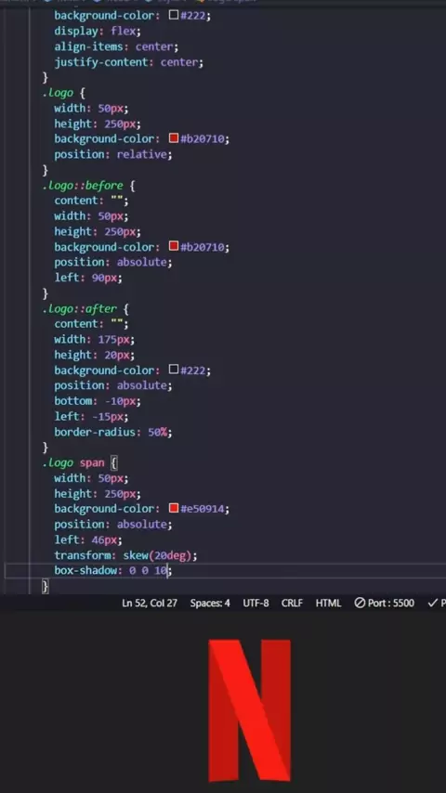This screenshot has height=793, width=446.
Task: Click the justify-content: center line
Action: (128, 62)
